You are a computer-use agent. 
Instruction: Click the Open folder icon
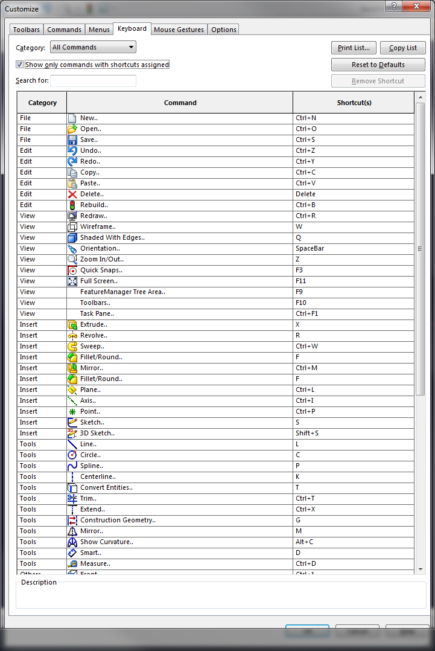coord(72,129)
